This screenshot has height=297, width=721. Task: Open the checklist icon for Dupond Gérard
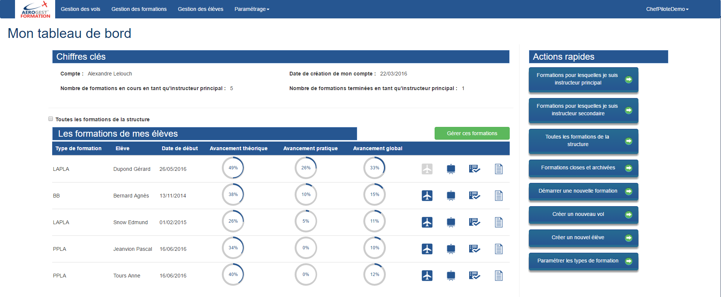pyautogui.click(x=474, y=169)
